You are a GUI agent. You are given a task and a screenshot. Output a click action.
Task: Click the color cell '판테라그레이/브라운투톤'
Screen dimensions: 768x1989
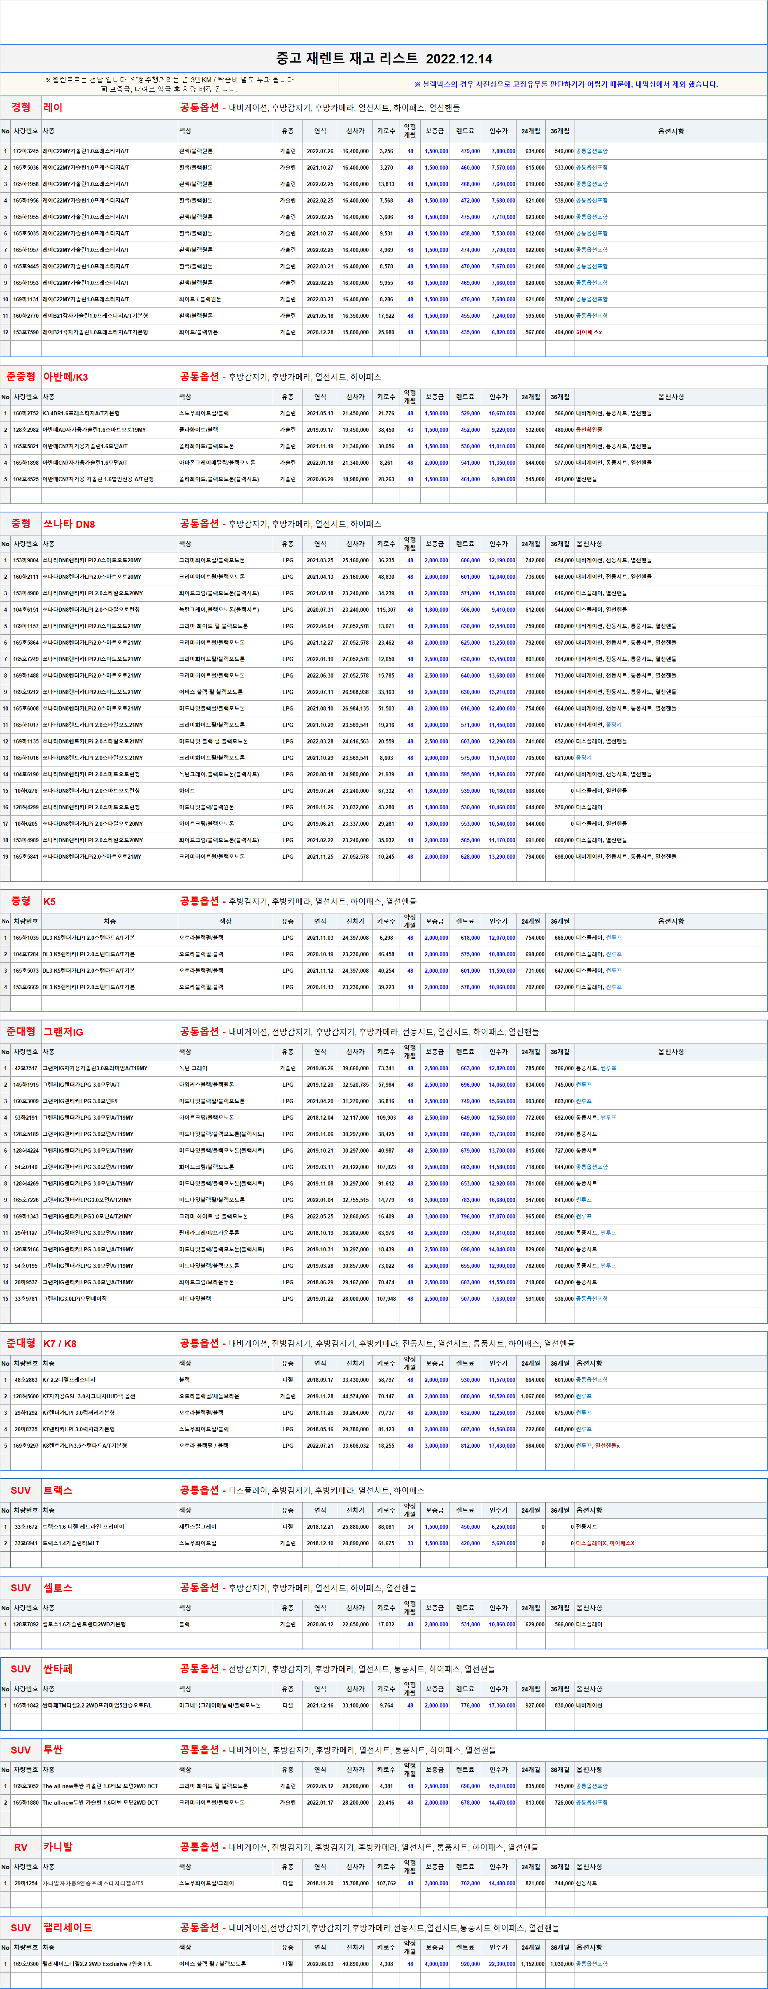pos(209,1233)
